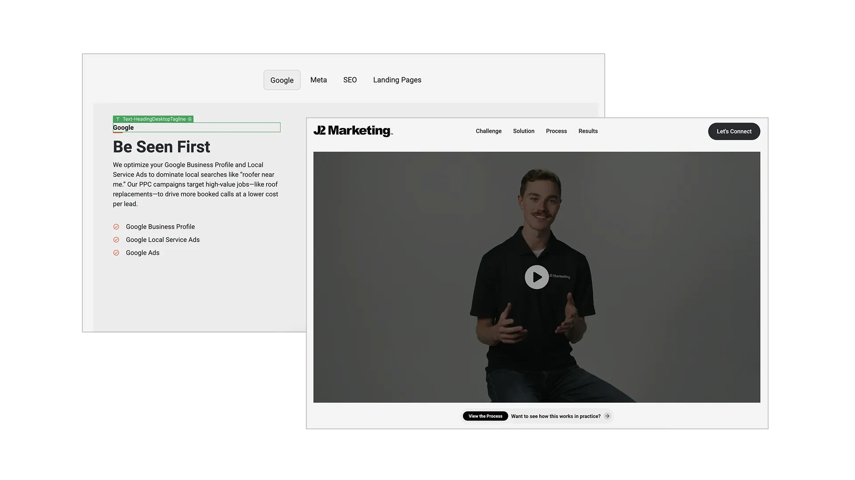Switch to the Landing Pages tab
This screenshot has width=855, height=480.
[x=397, y=80]
